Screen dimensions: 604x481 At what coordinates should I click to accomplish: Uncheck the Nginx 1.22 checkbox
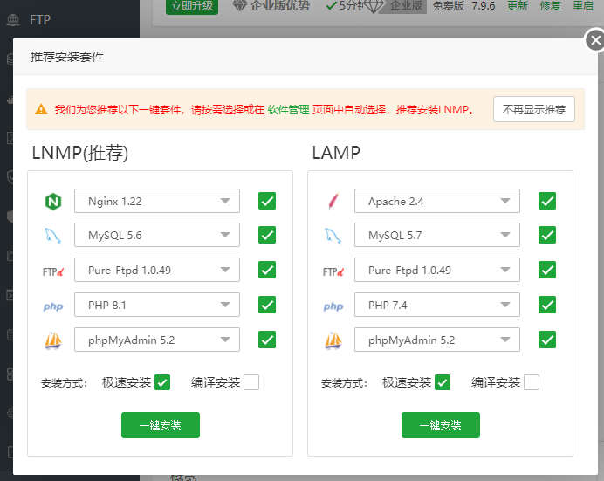point(267,201)
